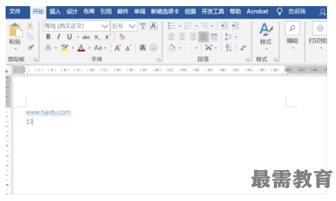Image resolution: width=336 pixels, height=201 pixels.
Task: Click after the text 13 in document
Action: [x=33, y=122]
